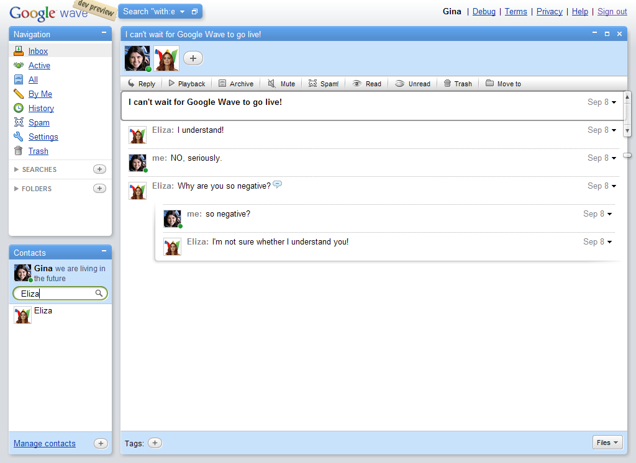Screen dimensions: 636x463
Task: Move wave to Trash from toolbar
Action: click(x=458, y=84)
